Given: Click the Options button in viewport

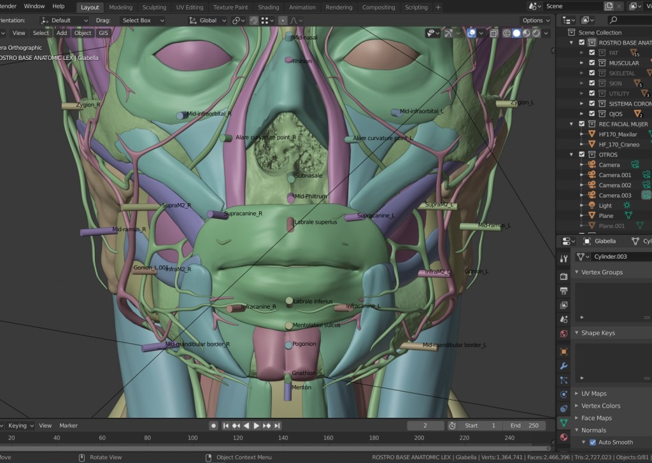Looking at the screenshot, I should [535, 20].
